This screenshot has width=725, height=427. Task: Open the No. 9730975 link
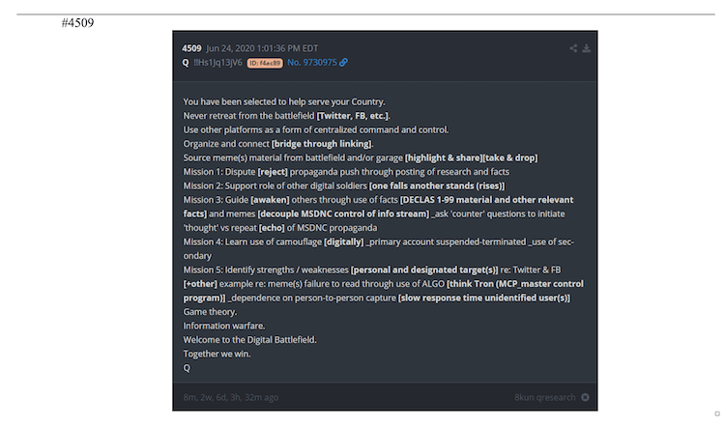point(312,63)
